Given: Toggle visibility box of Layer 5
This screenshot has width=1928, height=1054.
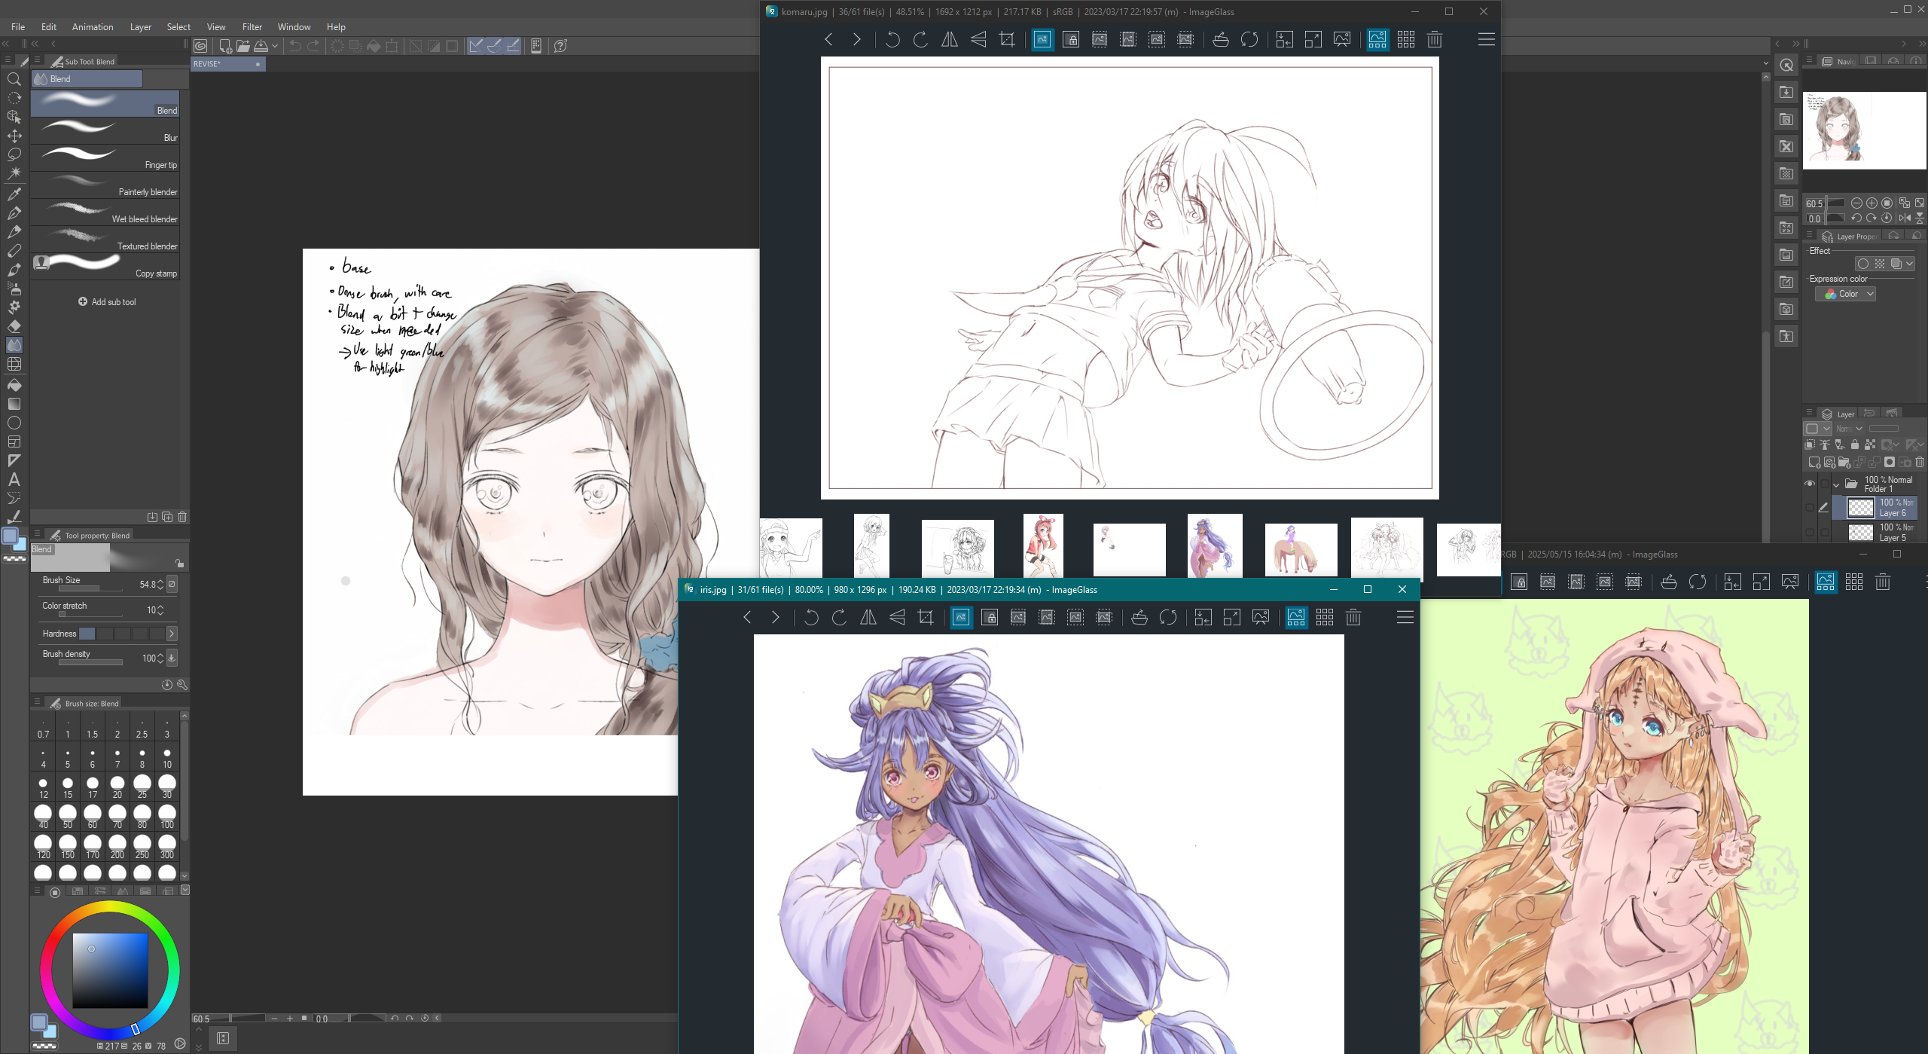Looking at the screenshot, I should 1810,532.
